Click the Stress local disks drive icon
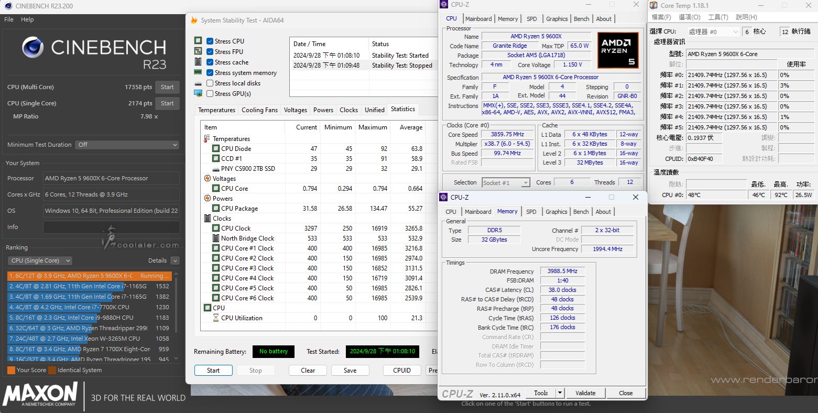Viewport: 818px width, 413px height. [x=198, y=83]
